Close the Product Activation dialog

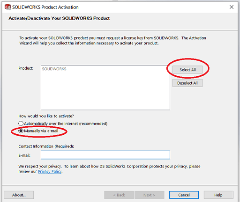coord(232,7)
